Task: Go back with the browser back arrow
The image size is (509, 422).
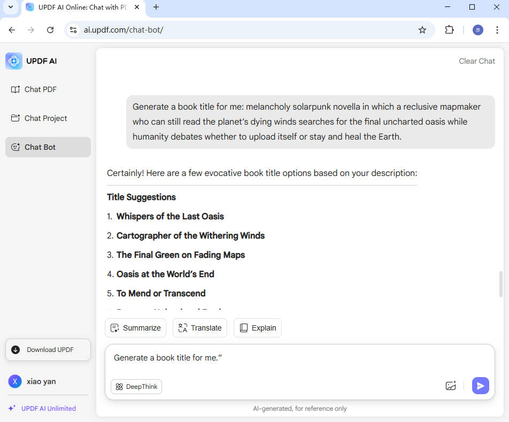Action: click(x=12, y=30)
